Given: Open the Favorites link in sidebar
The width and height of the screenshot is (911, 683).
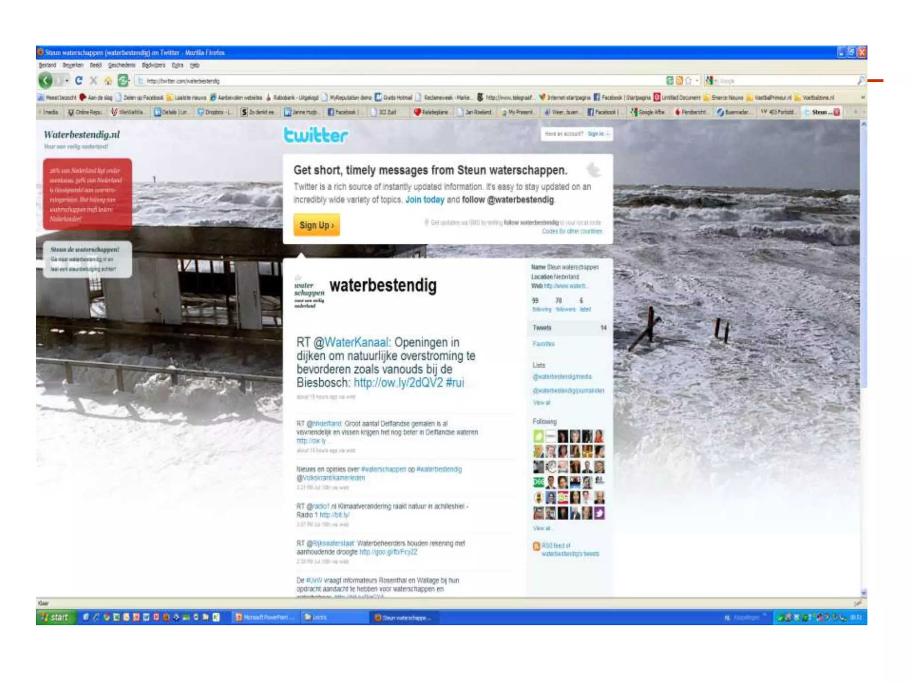Looking at the screenshot, I should [543, 344].
